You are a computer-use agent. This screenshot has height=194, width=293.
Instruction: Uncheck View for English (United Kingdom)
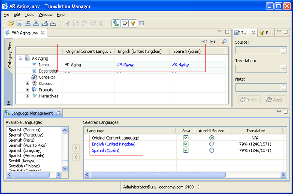click(x=186, y=144)
